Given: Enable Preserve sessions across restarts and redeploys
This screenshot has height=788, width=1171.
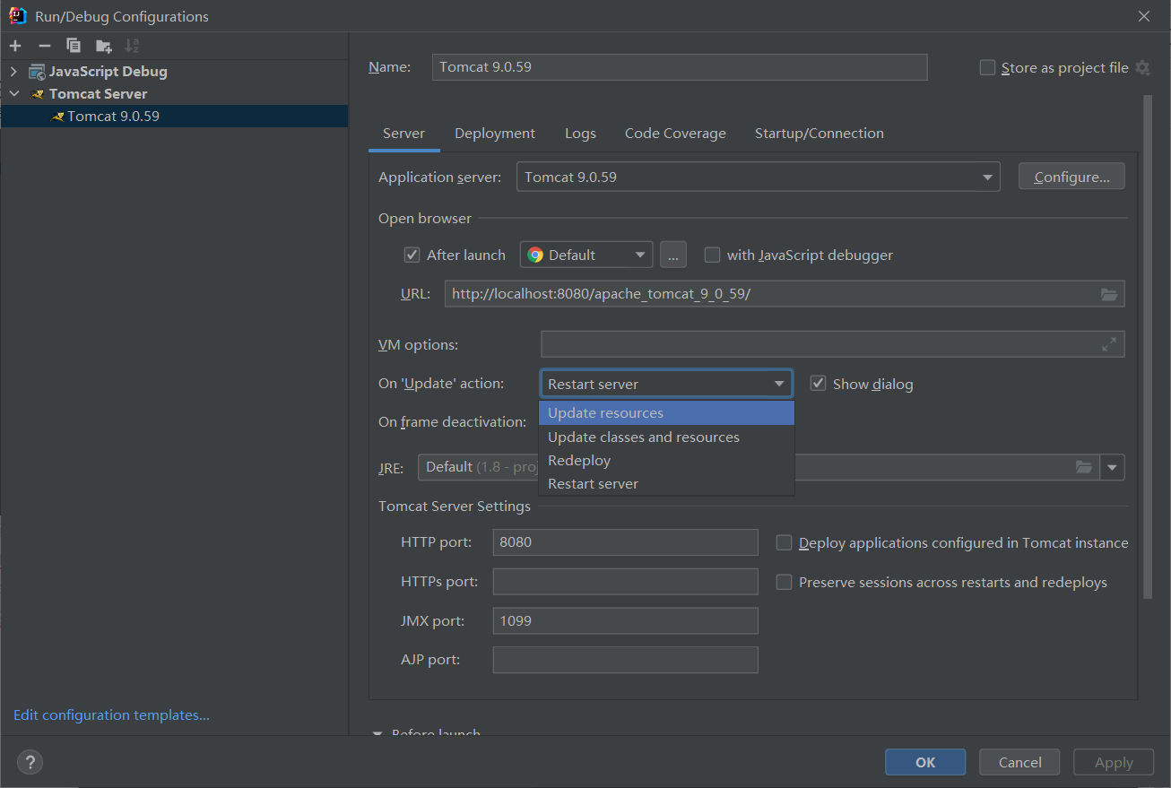Looking at the screenshot, I should point(784,582).
